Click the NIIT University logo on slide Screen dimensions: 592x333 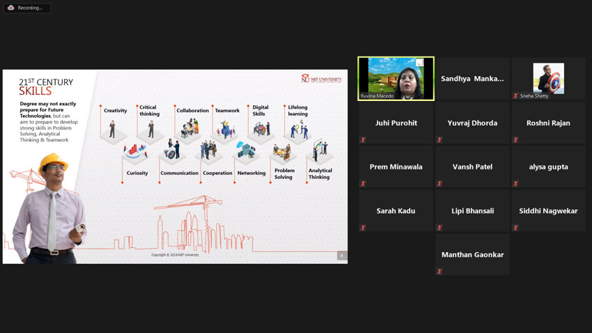tap(321, 79)
